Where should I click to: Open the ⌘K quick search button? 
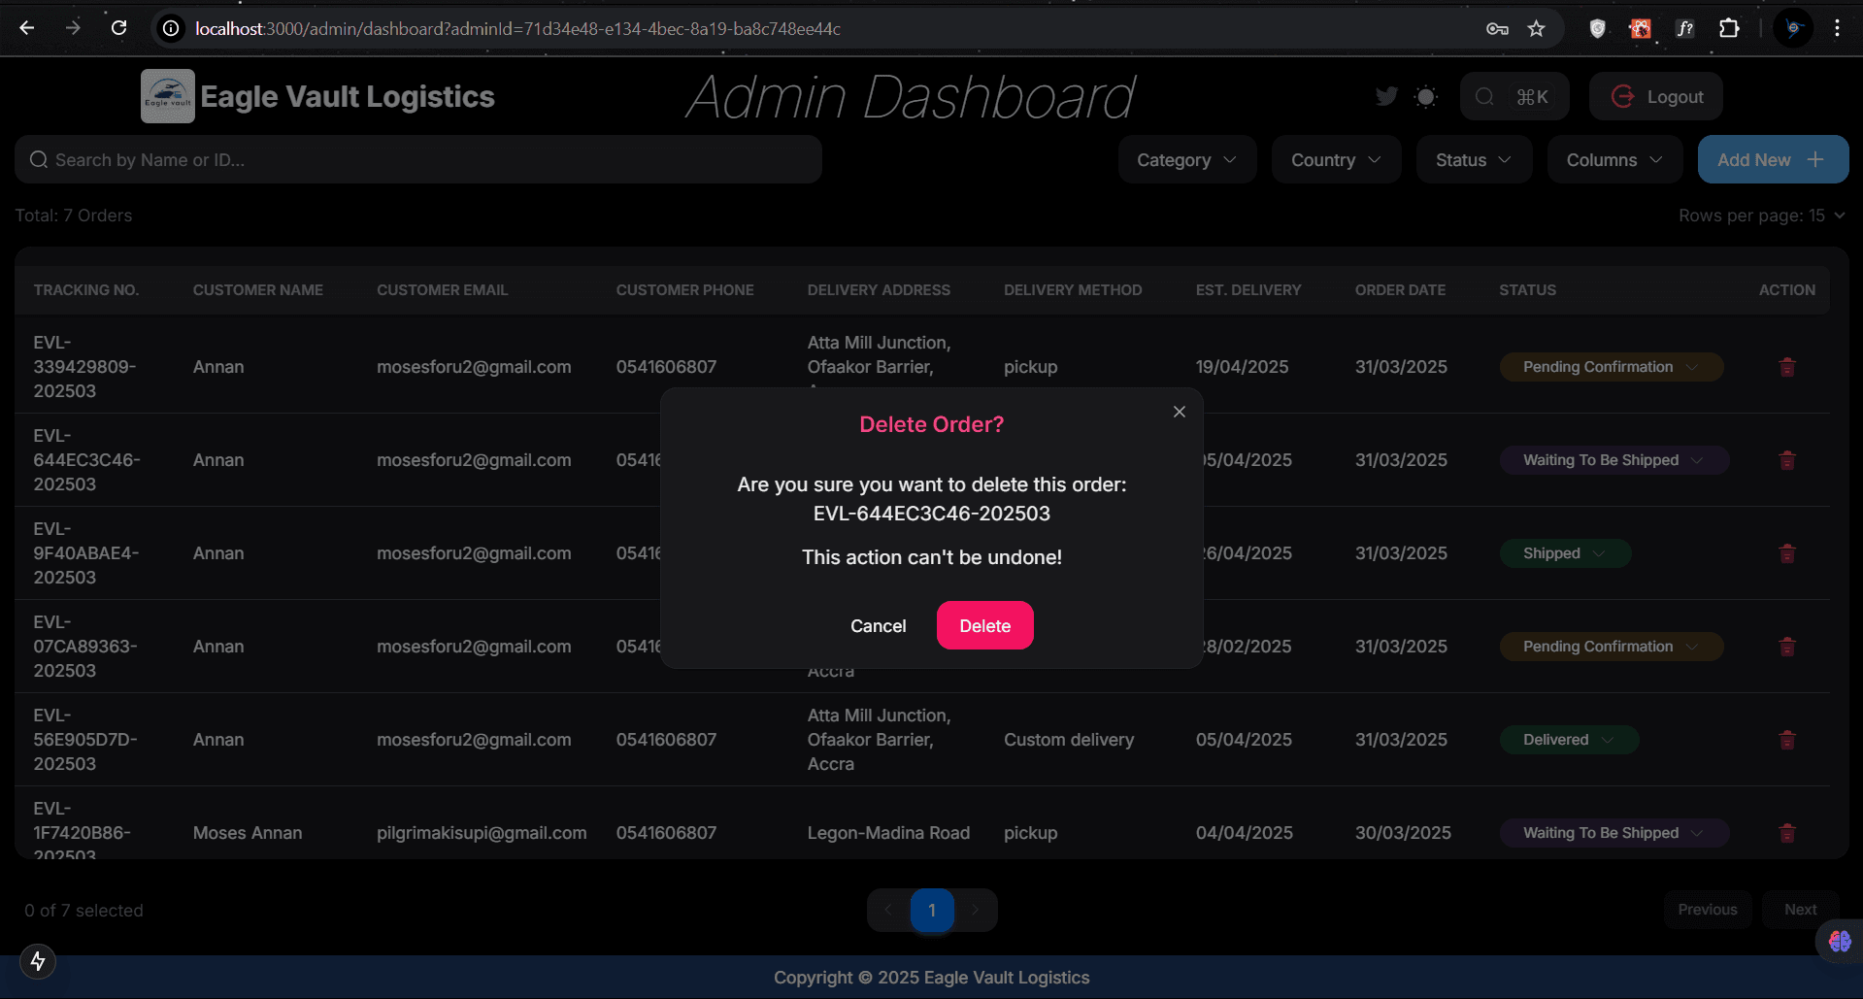pyautogui.click(x=1514, y=97)
